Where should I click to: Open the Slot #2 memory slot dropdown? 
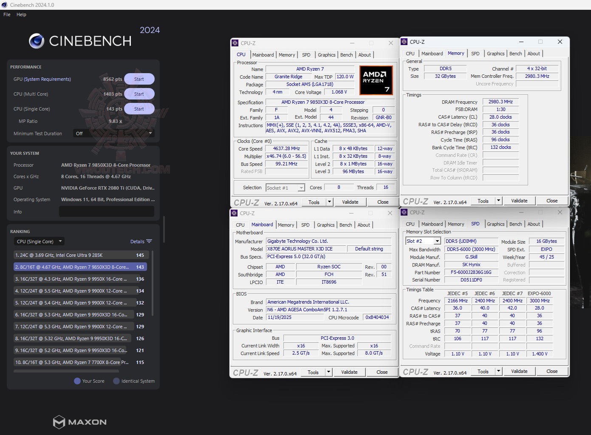(423, 241)
